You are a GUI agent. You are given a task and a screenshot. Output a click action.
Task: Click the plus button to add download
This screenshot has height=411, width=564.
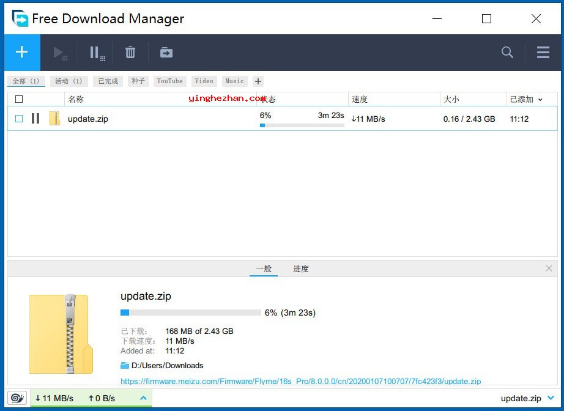coord(22,53)
